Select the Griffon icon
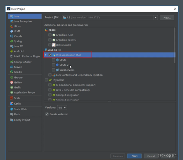The height and width of the screenshot is (160, 183). click(12, 82)
